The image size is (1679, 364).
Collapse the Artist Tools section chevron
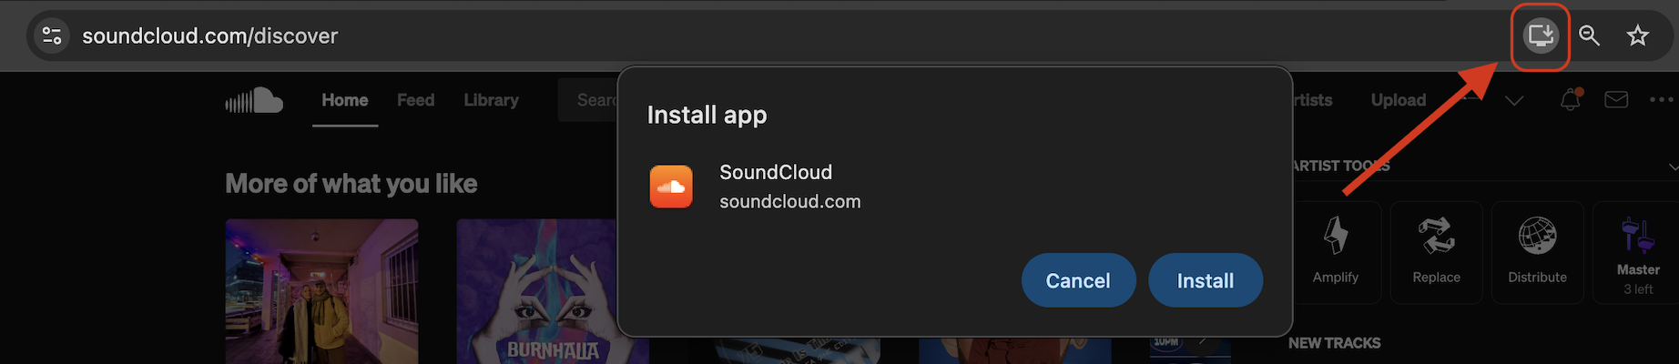pos(1673,167)
